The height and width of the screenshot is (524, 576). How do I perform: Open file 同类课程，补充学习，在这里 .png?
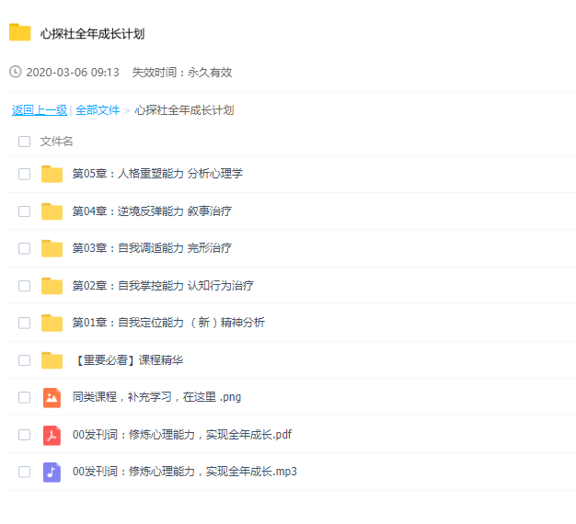tap(156, 397)
